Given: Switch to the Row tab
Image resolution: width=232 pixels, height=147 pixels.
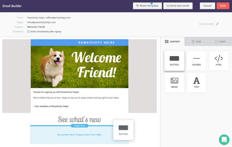Looking at the screenshot, I should coord(196,42).
